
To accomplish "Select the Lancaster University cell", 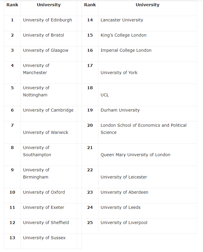I will (x=122, y=20).
